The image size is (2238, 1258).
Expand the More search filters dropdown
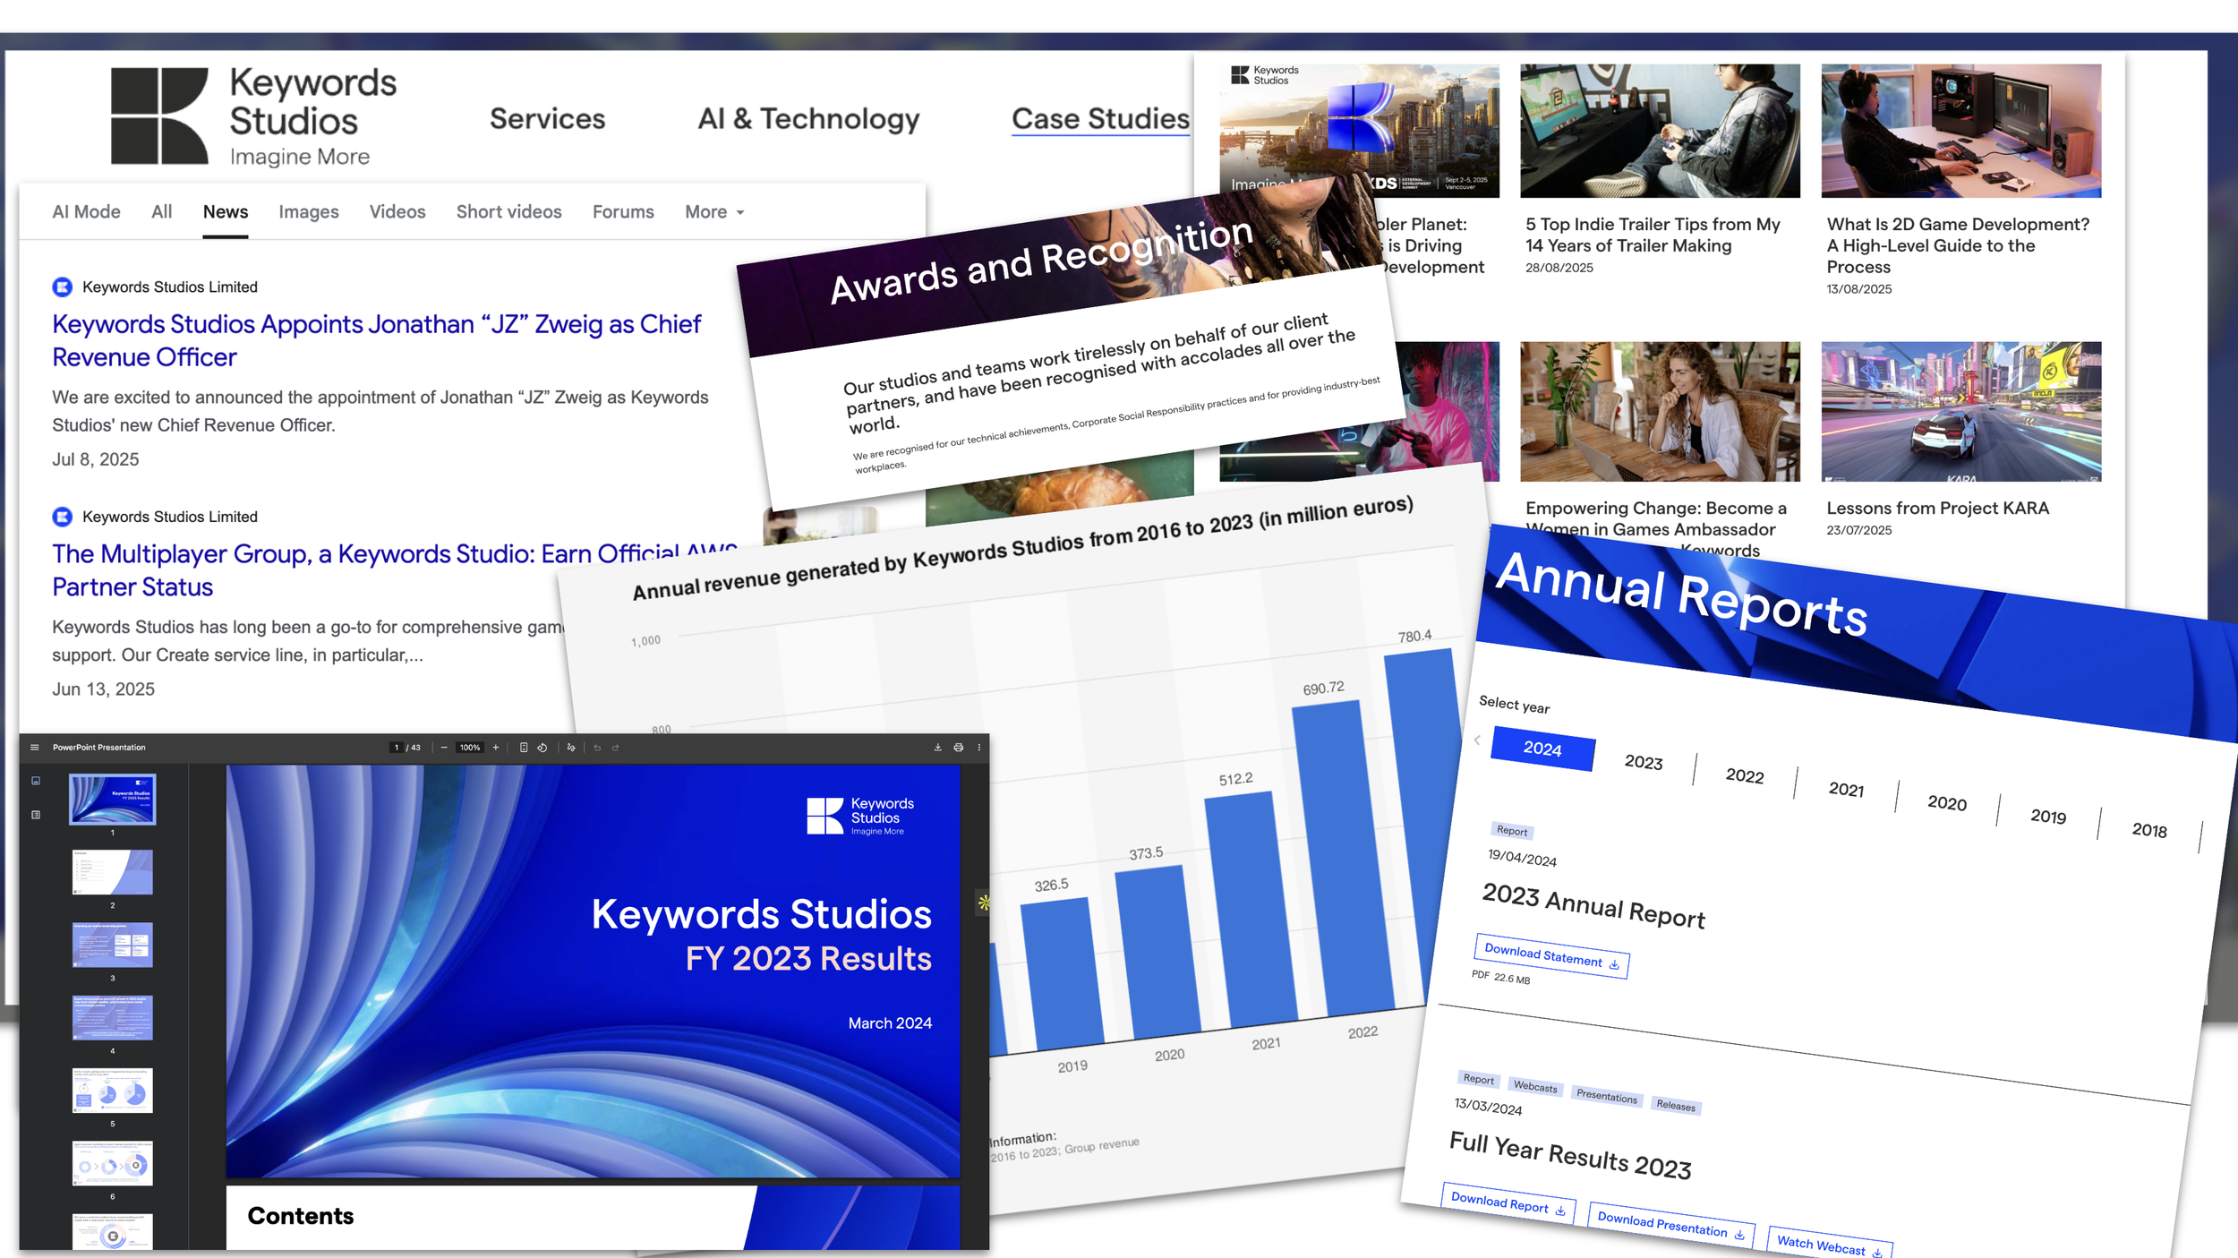[714, 212]
